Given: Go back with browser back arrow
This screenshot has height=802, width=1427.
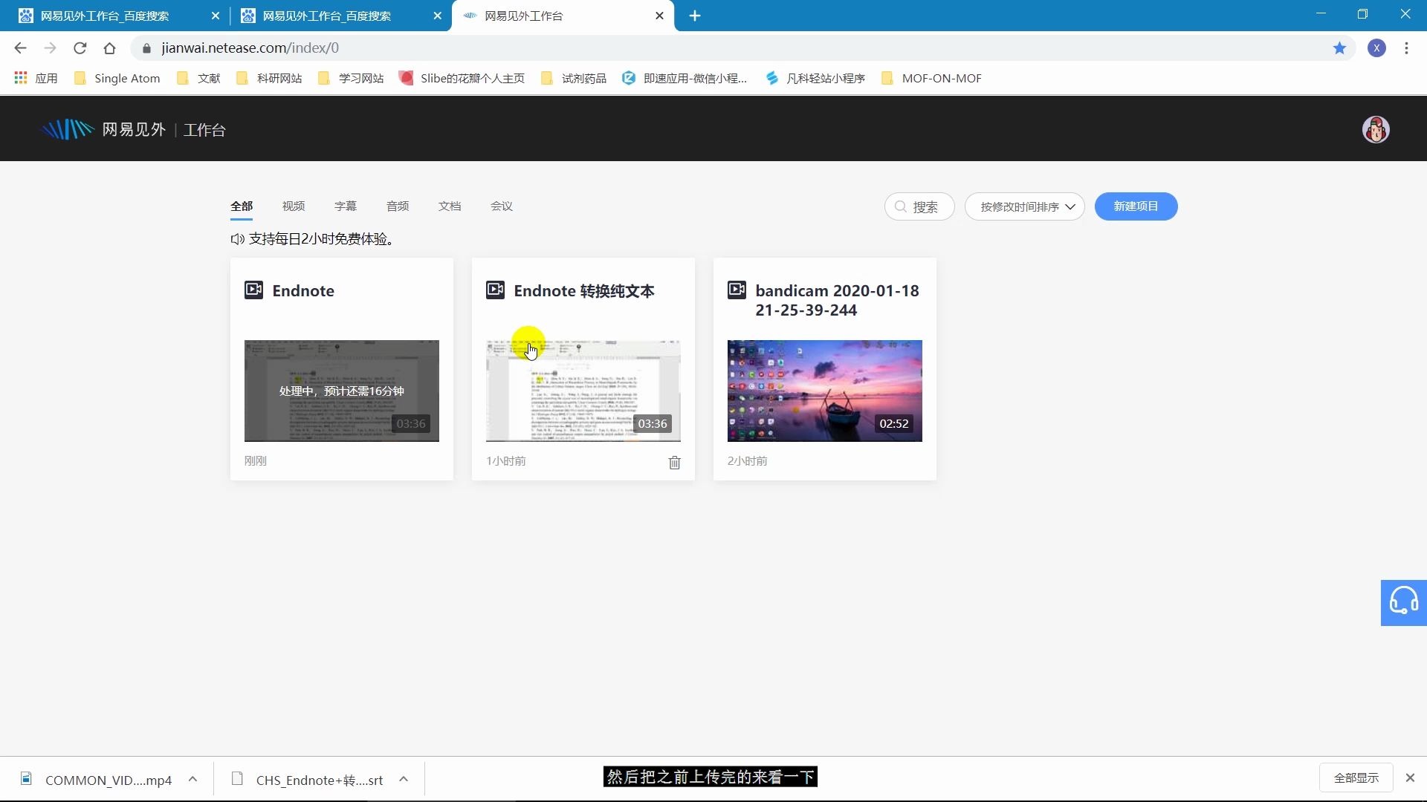Looking at the screenshot, I should pos(20,48).
